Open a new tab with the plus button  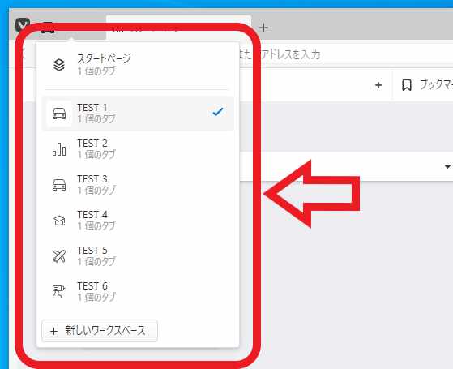(x=263, y=28)
